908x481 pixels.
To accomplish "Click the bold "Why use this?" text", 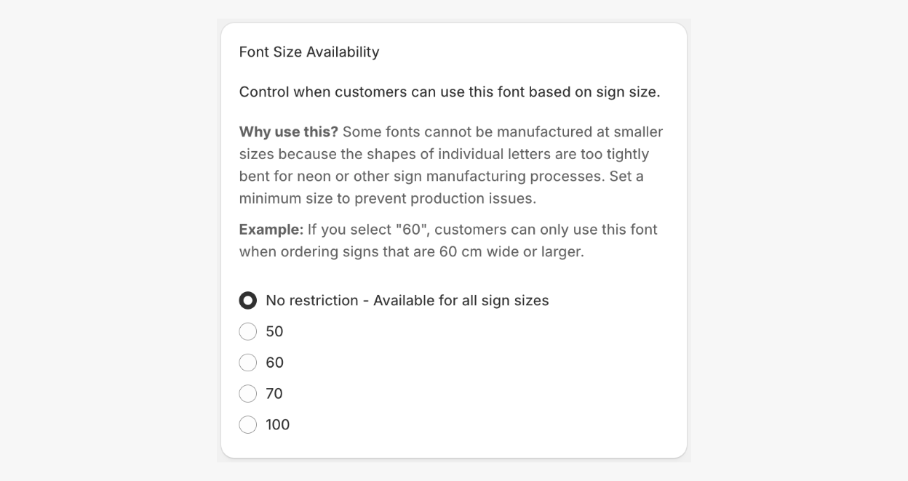I will tap(289, 132).
